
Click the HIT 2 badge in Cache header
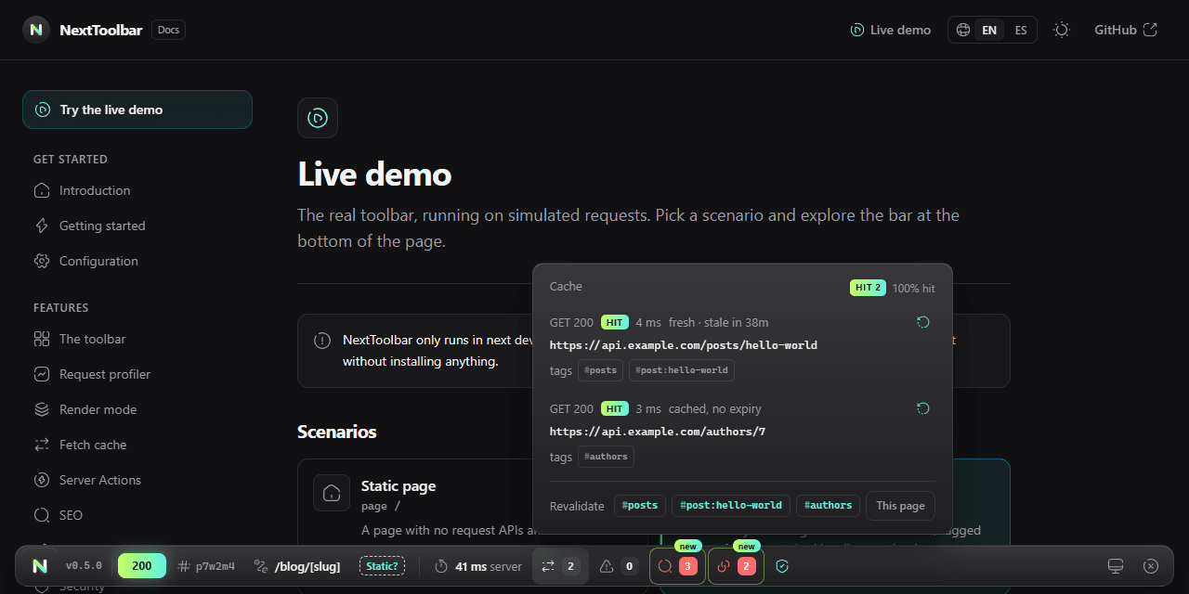pyautogui.click(x=868, y=288)
